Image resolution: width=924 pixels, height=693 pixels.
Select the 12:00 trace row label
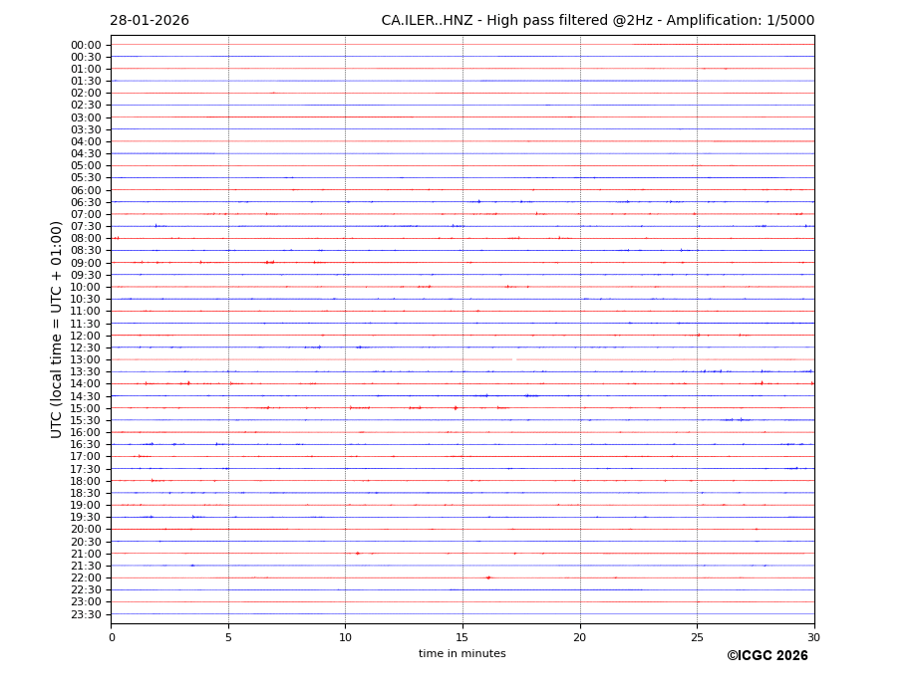[86, 336]
